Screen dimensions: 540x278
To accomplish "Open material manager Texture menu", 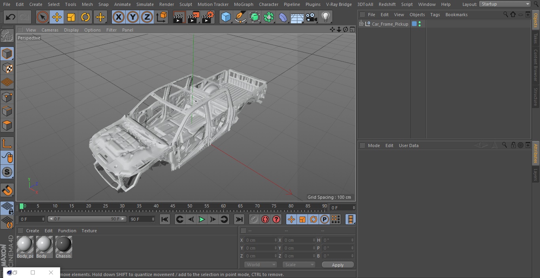I will 89,231.
